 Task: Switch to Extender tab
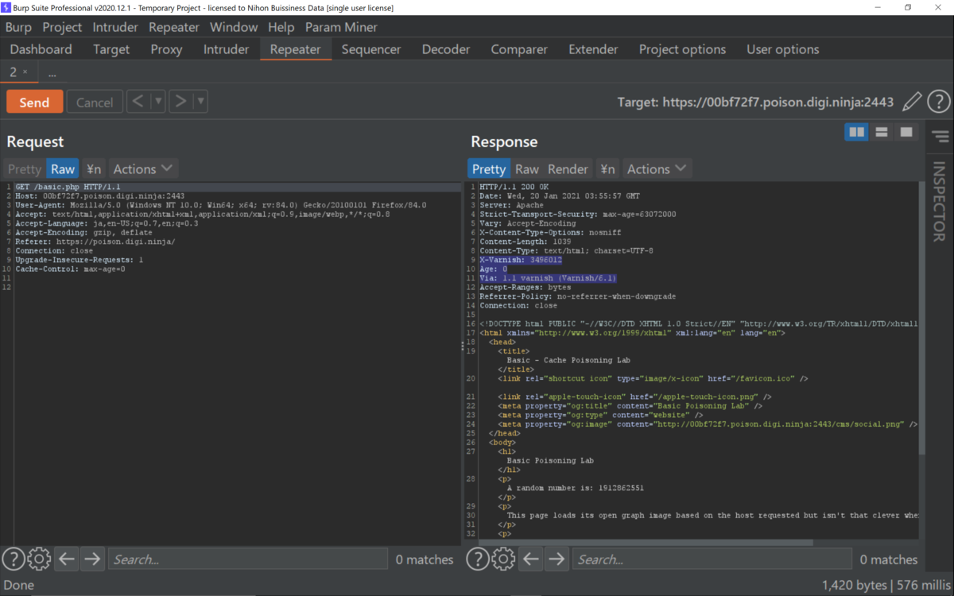pyautogui.click(x=593, y=49)
